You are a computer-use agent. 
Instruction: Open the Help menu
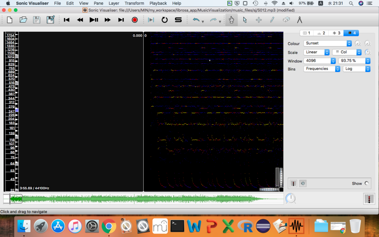(x=177, y=3)
